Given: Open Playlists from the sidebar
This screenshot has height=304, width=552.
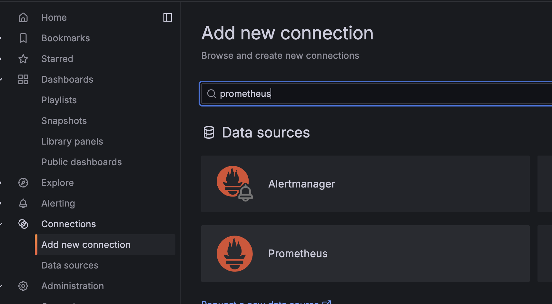Looking at the screenshot, I should 59,100.
